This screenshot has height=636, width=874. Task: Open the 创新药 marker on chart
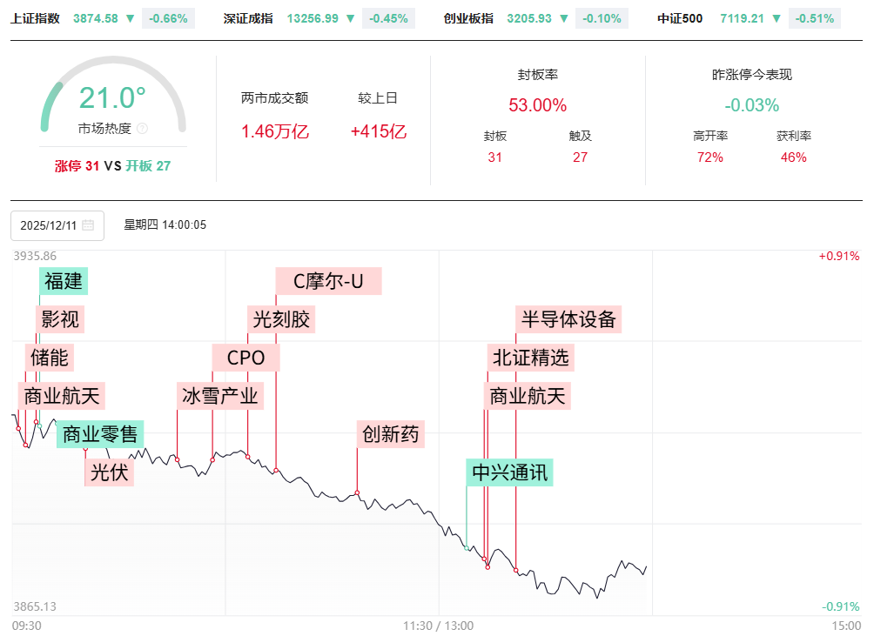coord(391,434)
